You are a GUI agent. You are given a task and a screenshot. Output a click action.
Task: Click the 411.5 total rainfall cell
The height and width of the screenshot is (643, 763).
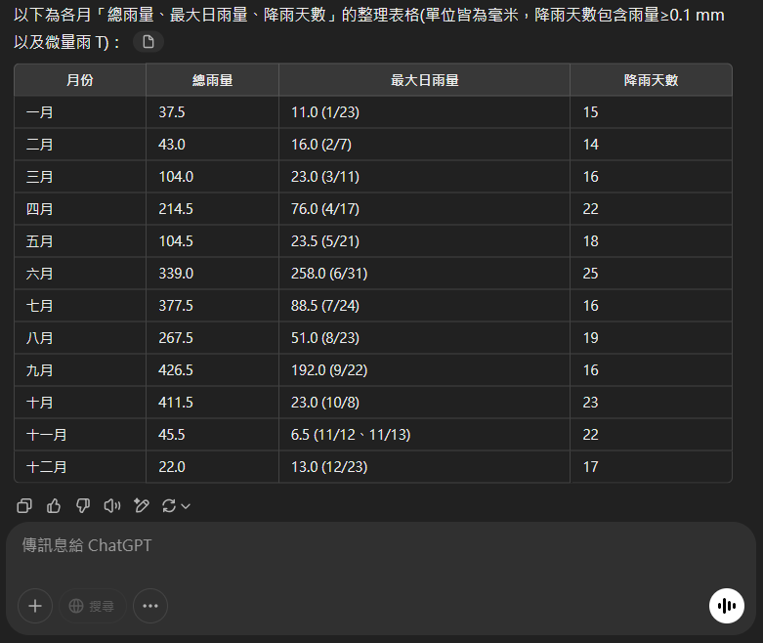(x=213, y=402)
